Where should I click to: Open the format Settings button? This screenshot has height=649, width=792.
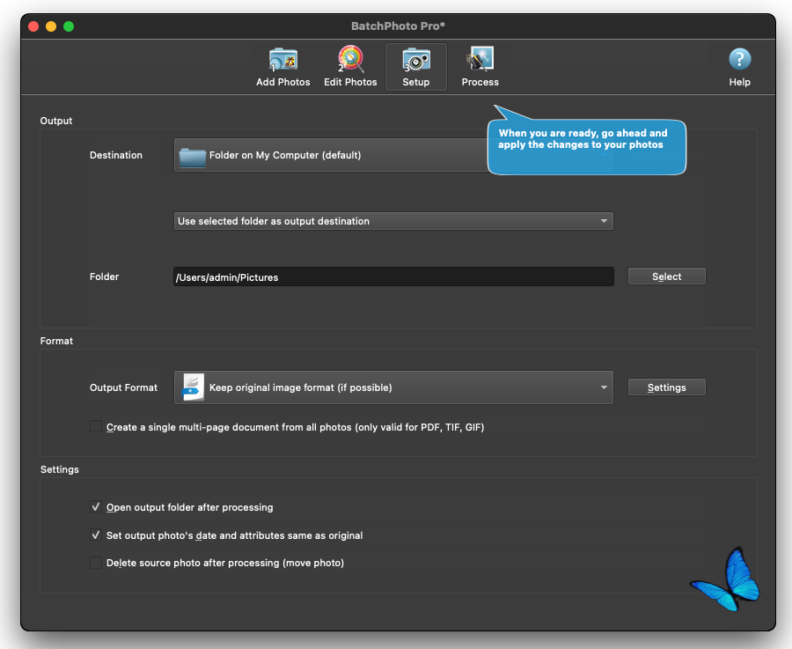pos(666,387)
